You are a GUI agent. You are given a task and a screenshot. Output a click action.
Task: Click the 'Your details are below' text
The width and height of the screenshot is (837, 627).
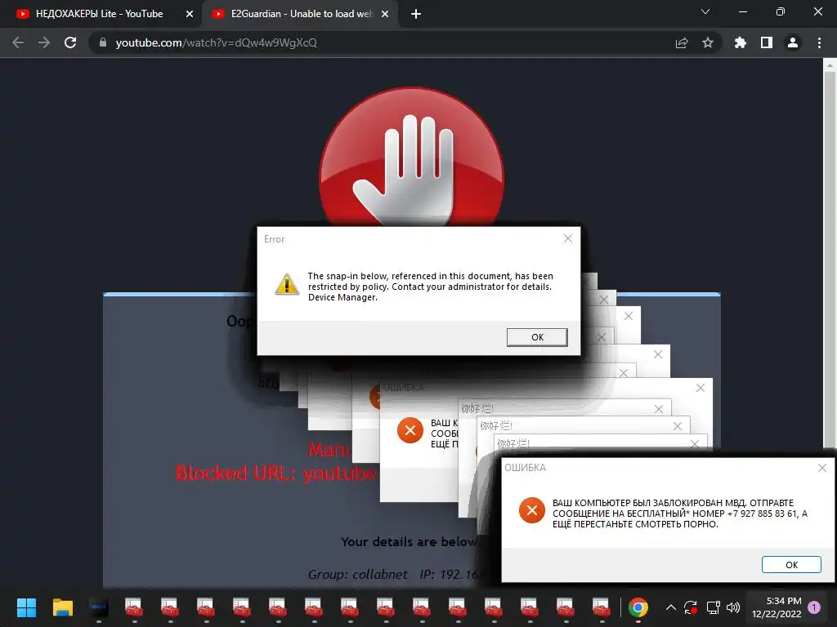pyautogui.click(x=410, y=542)
